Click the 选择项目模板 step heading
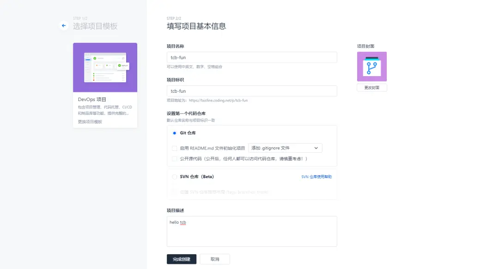 [x=95, y=26]
